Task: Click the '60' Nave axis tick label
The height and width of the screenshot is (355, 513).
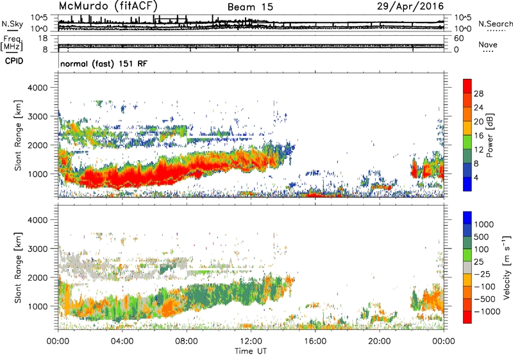Action: click(x=458, y=38)
